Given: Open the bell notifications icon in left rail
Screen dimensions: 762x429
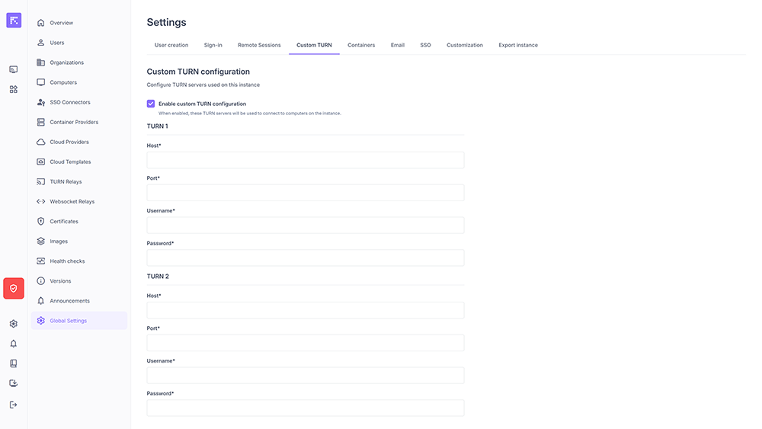Looking at the screenshot, I should (x=14, y=344).
